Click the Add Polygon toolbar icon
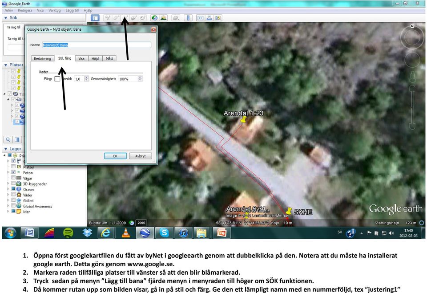The image size is (427, 293). click(116, 18)
